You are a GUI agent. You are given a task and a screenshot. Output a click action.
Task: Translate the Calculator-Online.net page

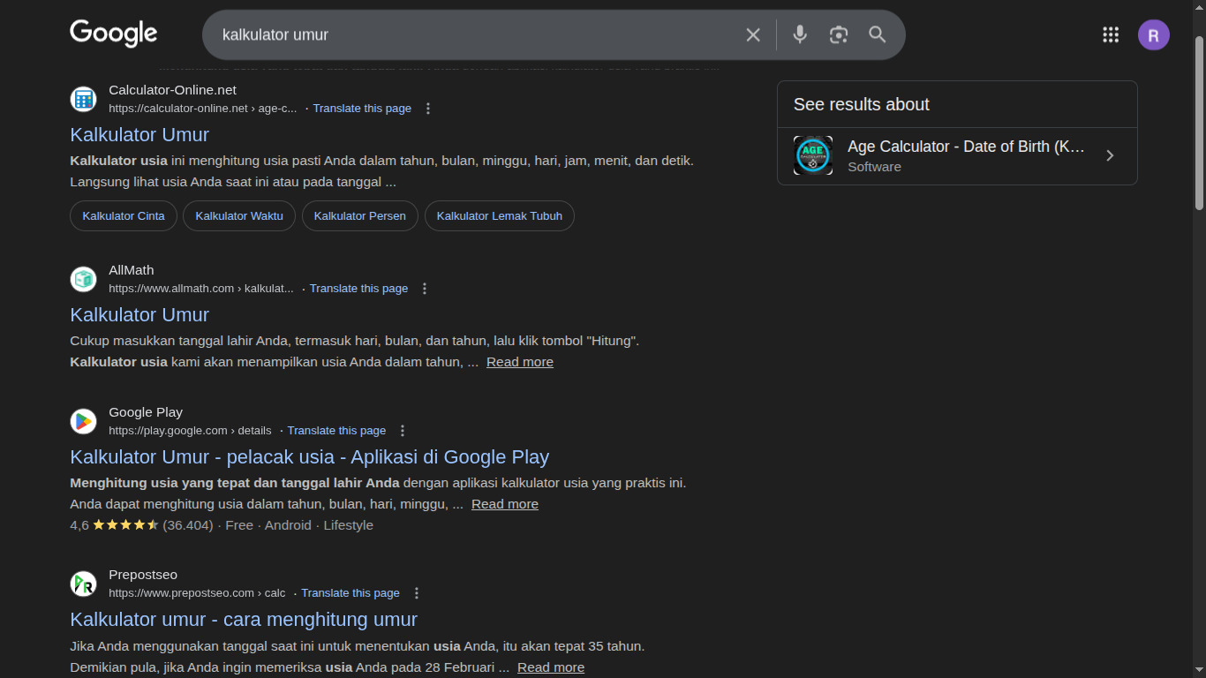(362, 108)
